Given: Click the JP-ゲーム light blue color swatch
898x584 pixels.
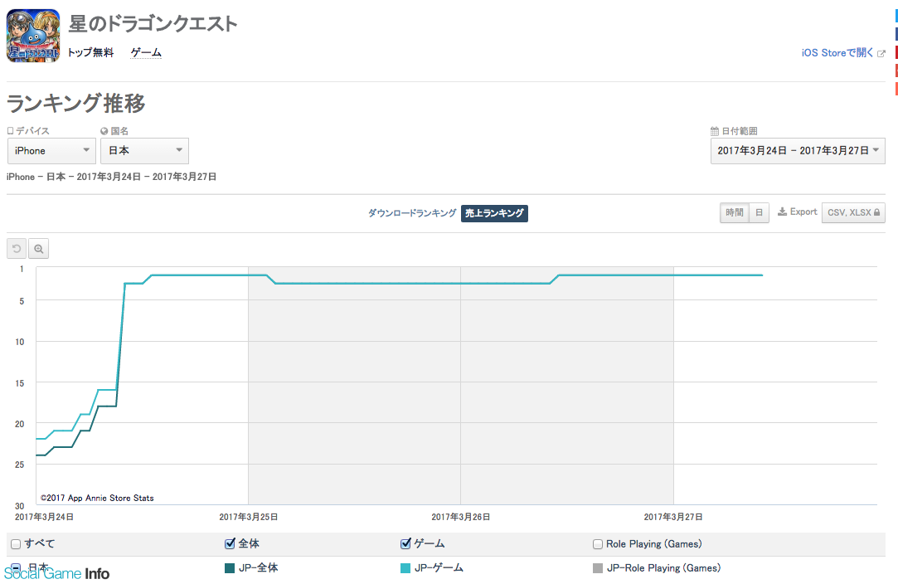Looking at the screenshot, I should coord(405,568).
